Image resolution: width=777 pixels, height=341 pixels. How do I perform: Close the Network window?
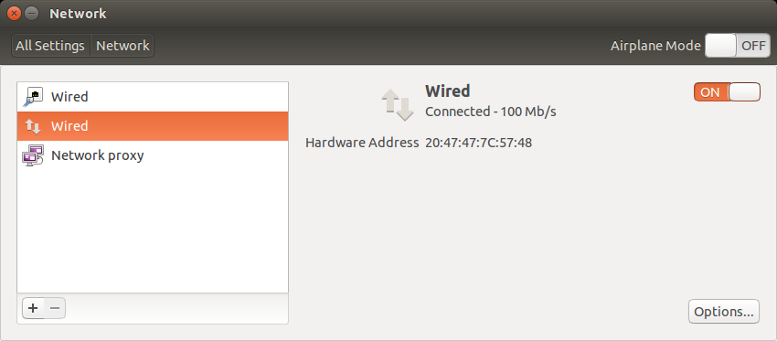coord(15,14)
